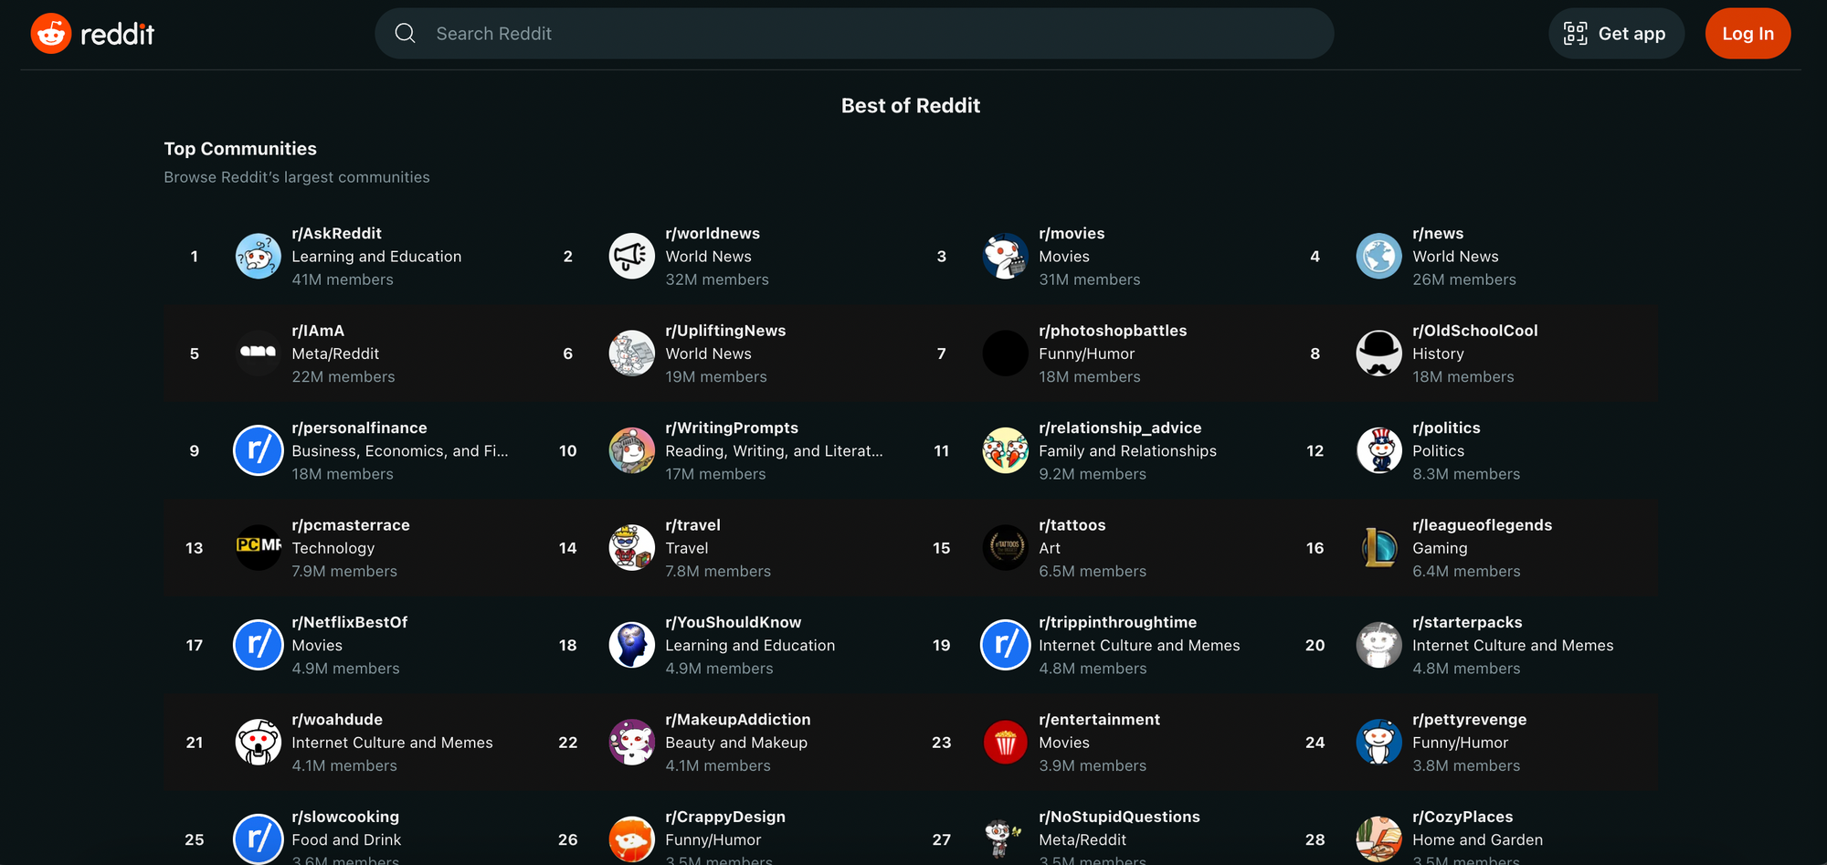Open r/relationship_advice hearts avatar

1006,451
